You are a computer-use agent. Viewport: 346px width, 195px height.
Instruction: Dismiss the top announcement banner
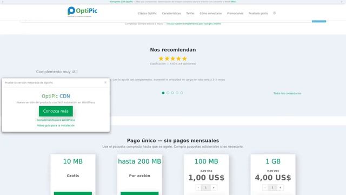342,2
